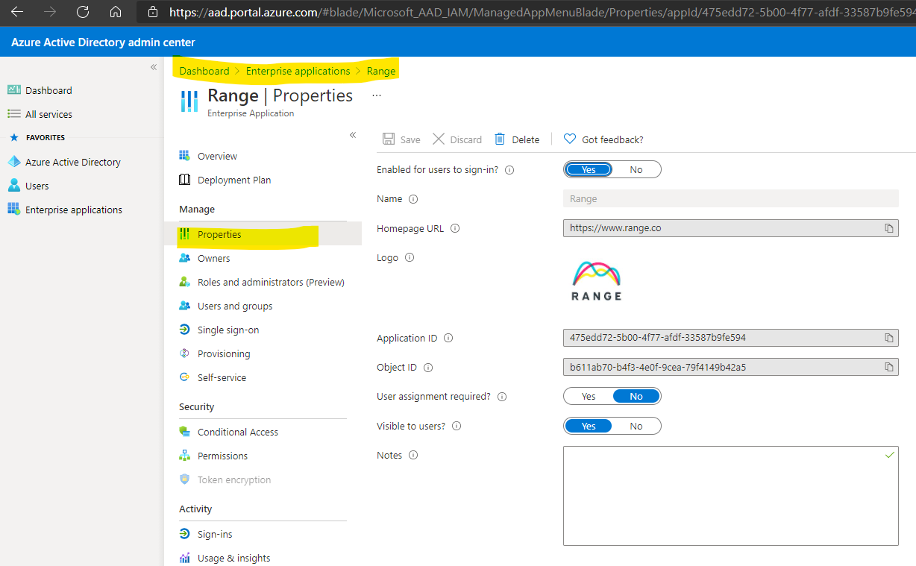Click Conditional Access icon
This screenshot has height=566, width=916.
(185, 432)
